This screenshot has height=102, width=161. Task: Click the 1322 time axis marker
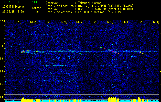[x=33, y=22]
